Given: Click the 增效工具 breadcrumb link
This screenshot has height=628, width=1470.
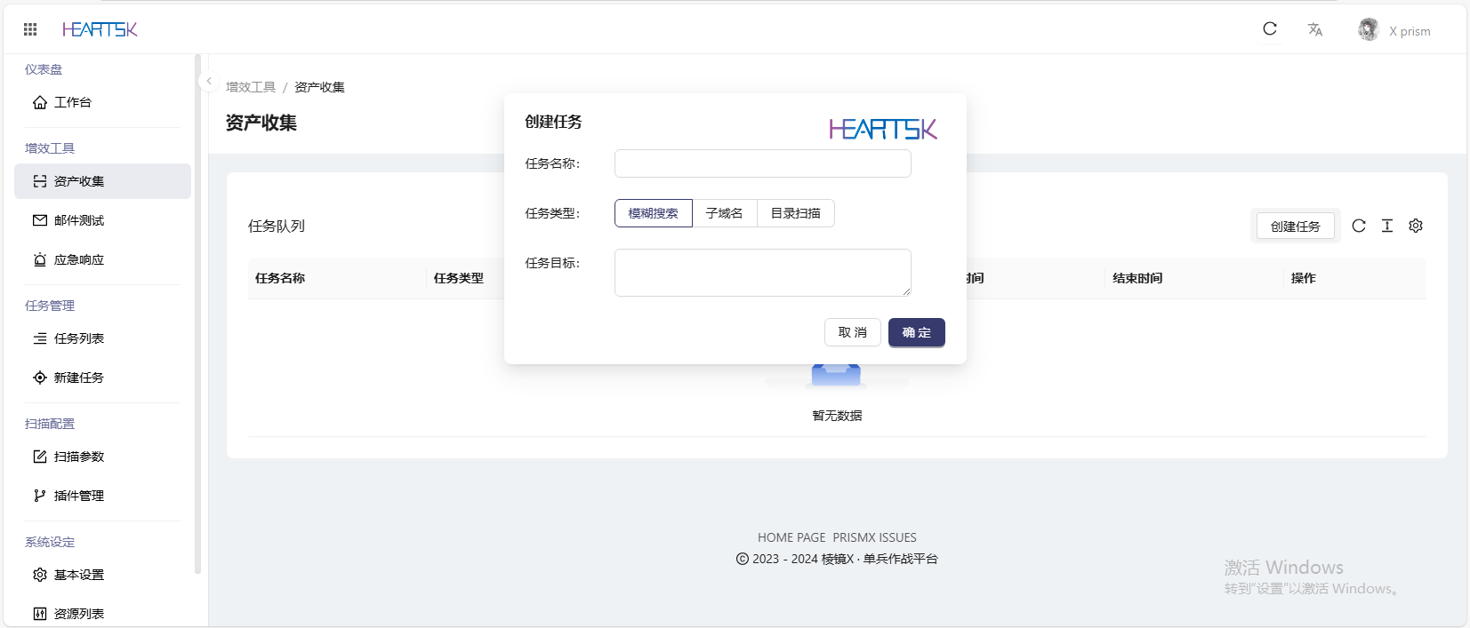Looking at the screenshot, I should coord(251,87).
